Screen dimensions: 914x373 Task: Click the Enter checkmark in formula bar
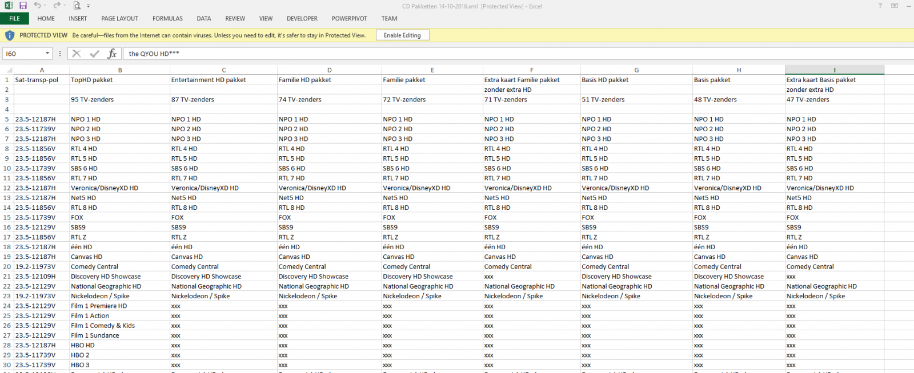click(x=94, y=54)
